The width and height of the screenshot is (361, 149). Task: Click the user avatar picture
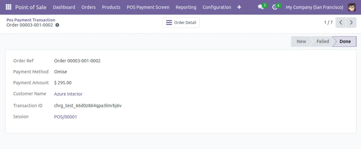(x=352, y=7)
